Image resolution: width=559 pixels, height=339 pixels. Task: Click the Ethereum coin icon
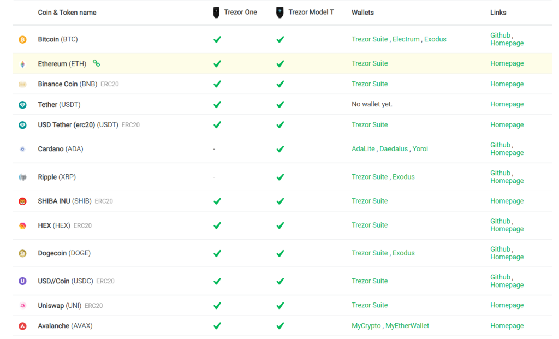[22, 64]
